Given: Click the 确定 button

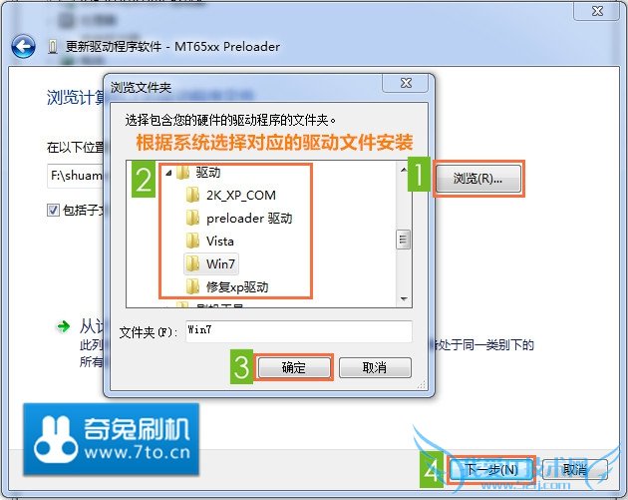Looking at the screenshot, I should (294, 367).
